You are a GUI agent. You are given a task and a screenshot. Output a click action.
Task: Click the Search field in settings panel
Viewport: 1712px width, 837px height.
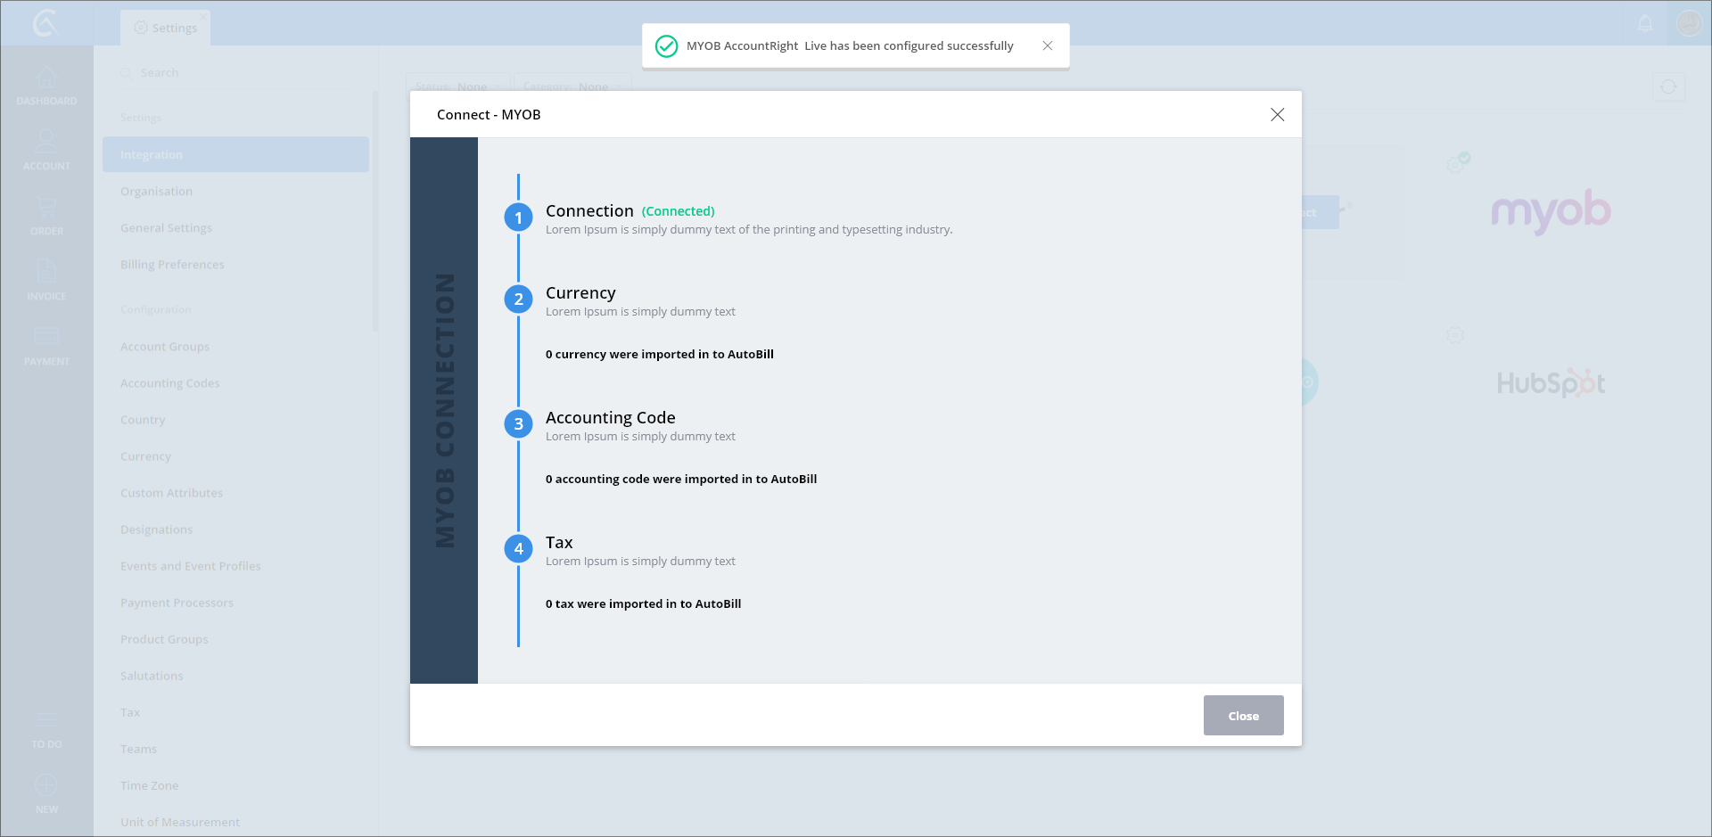[x=241, y=72]
